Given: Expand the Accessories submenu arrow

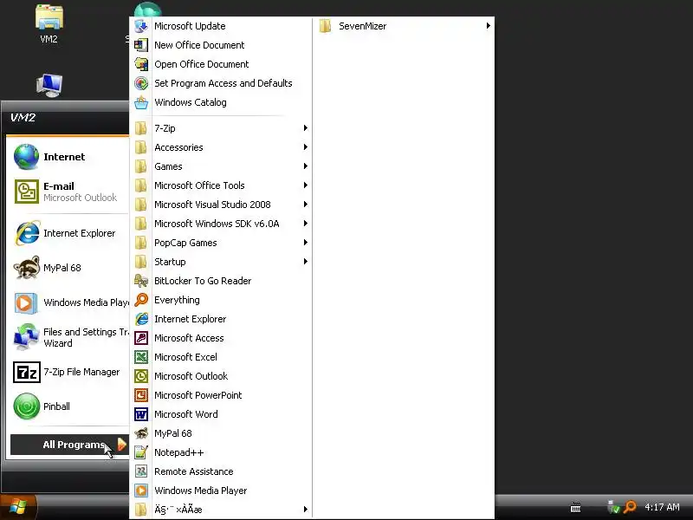Looking at the screenshot, I should pyautogui.click(x=306, y=147).
